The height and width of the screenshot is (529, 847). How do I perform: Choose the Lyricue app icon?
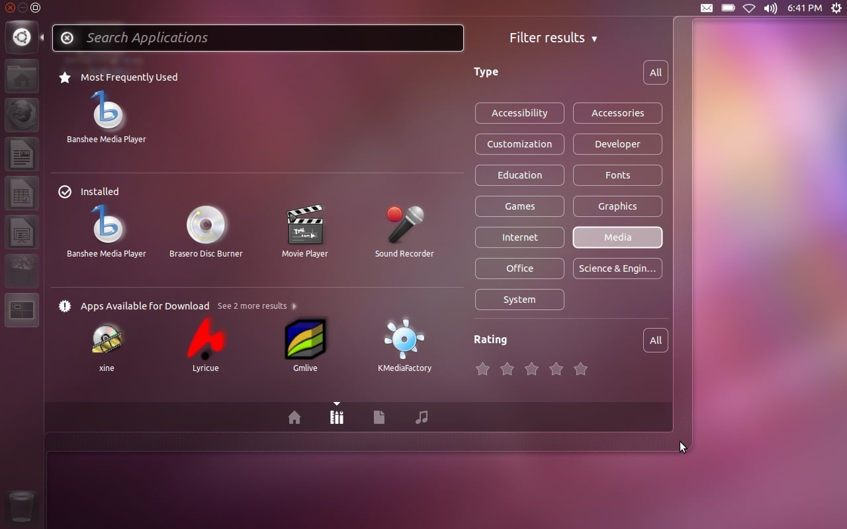pos(206,346)
